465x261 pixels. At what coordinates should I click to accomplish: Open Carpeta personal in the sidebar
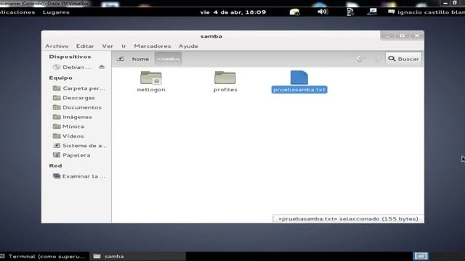pos(79,88)
